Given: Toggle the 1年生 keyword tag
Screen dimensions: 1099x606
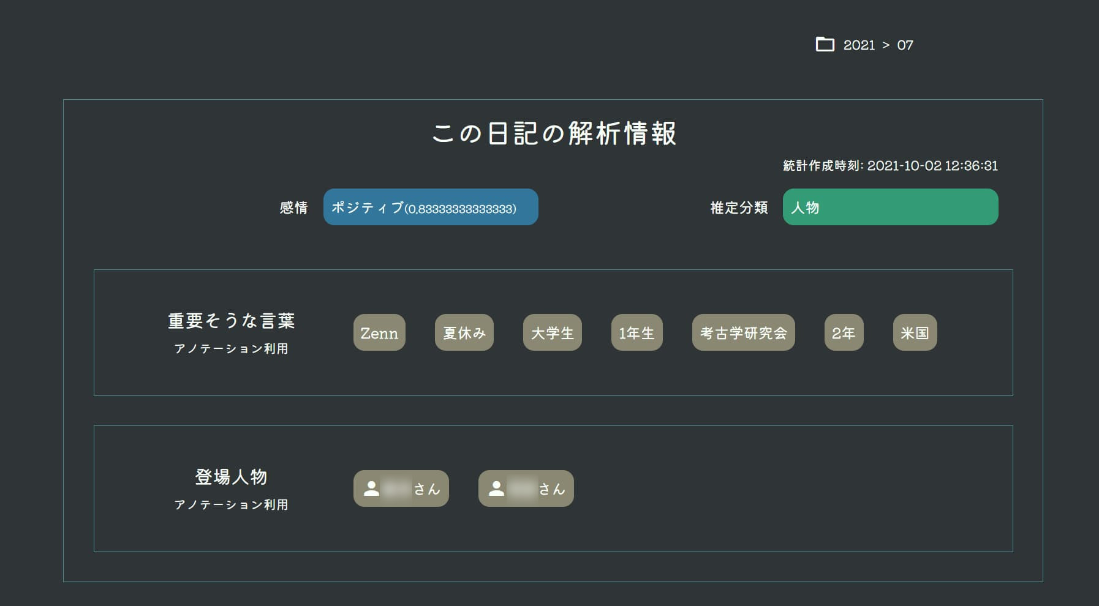Looking at the screenshot, I should [x=636, y=333].
